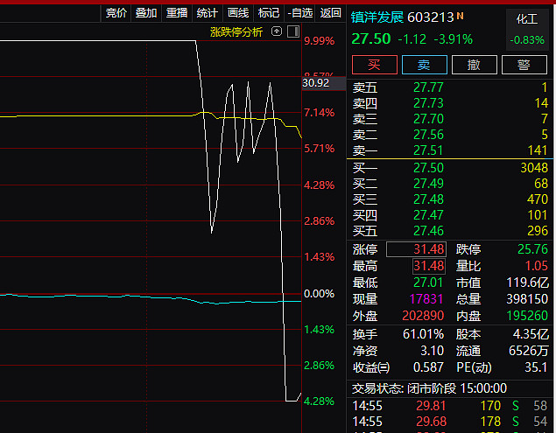The height and width of the screenshot is (433, 556).
Task: Click the 涨停 price 31.48 field
Action: click(416, 249)
